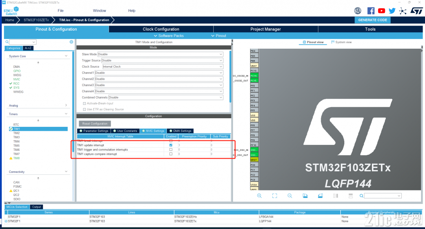Open the Trigger Source dropdown
Image resolution: width=425 pixels, height=229 pixels.
[163, 60]
